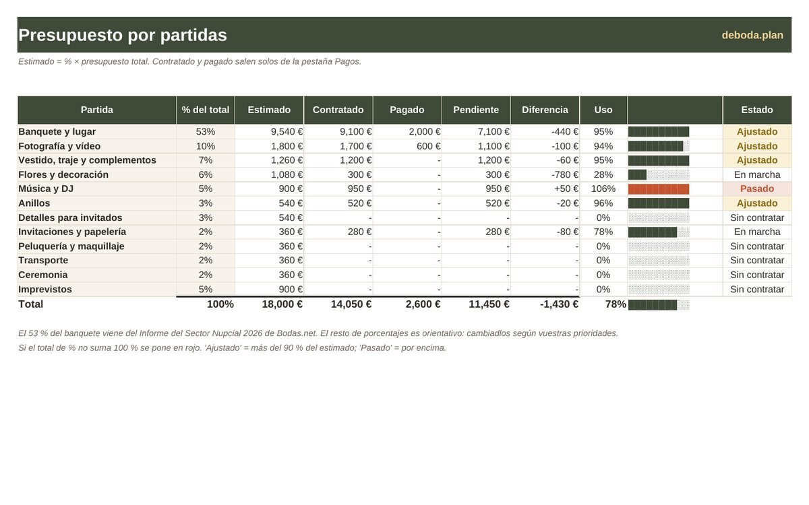Viewport: 809px width, 505px height.
Task: Click Ajustado status for Anillos
Action: click(x=757, y=203)
